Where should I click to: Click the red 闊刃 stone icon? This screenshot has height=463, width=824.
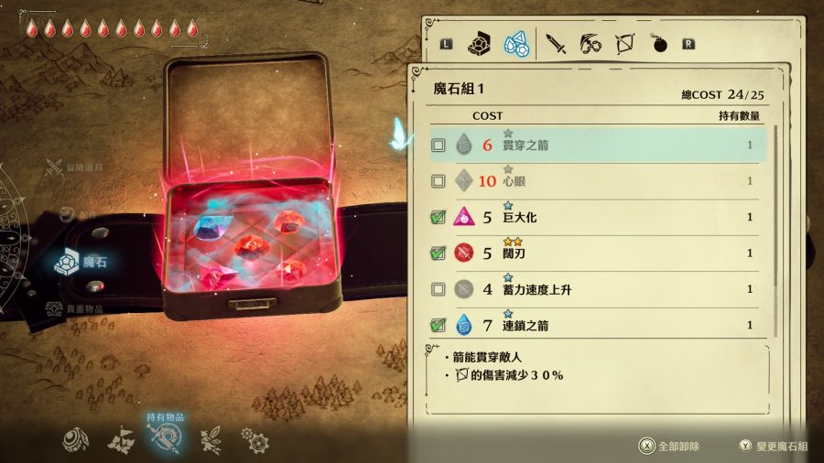click(463, 253)
